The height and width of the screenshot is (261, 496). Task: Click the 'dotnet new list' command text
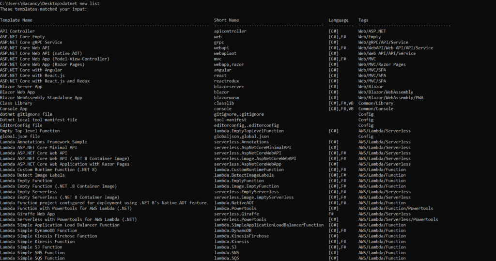(x=81, y=3)
